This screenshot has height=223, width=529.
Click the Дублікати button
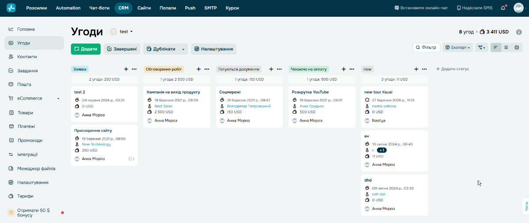tap(161, 49)
